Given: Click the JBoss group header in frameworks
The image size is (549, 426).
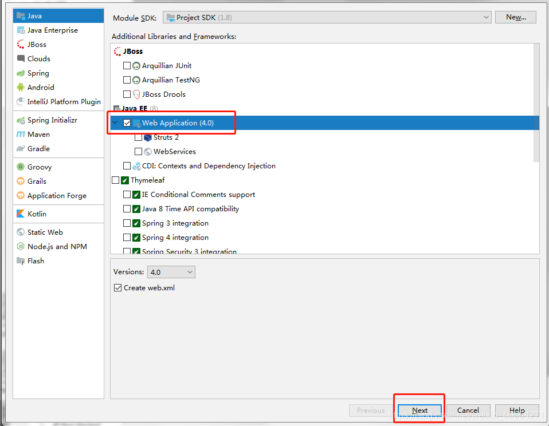Looking at the screenshot, I should [128, 52].
